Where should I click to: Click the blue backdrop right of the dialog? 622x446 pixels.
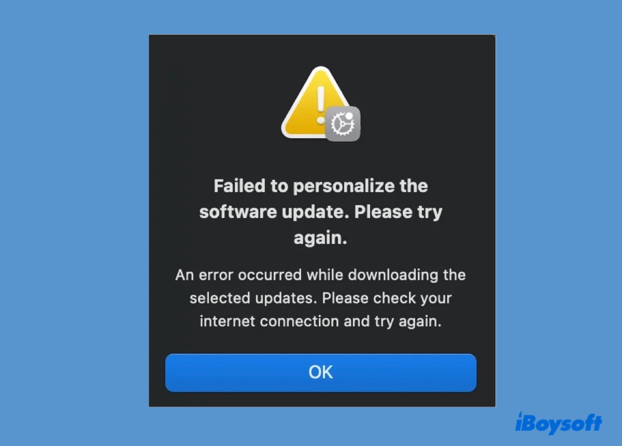[558, 207]
